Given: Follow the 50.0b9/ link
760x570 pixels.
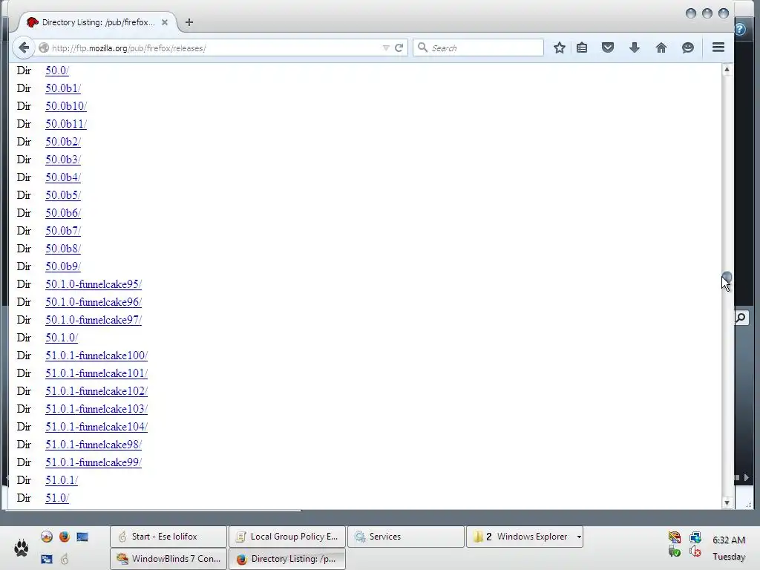Looking at the screenshot, I should [x=63, y=266].
